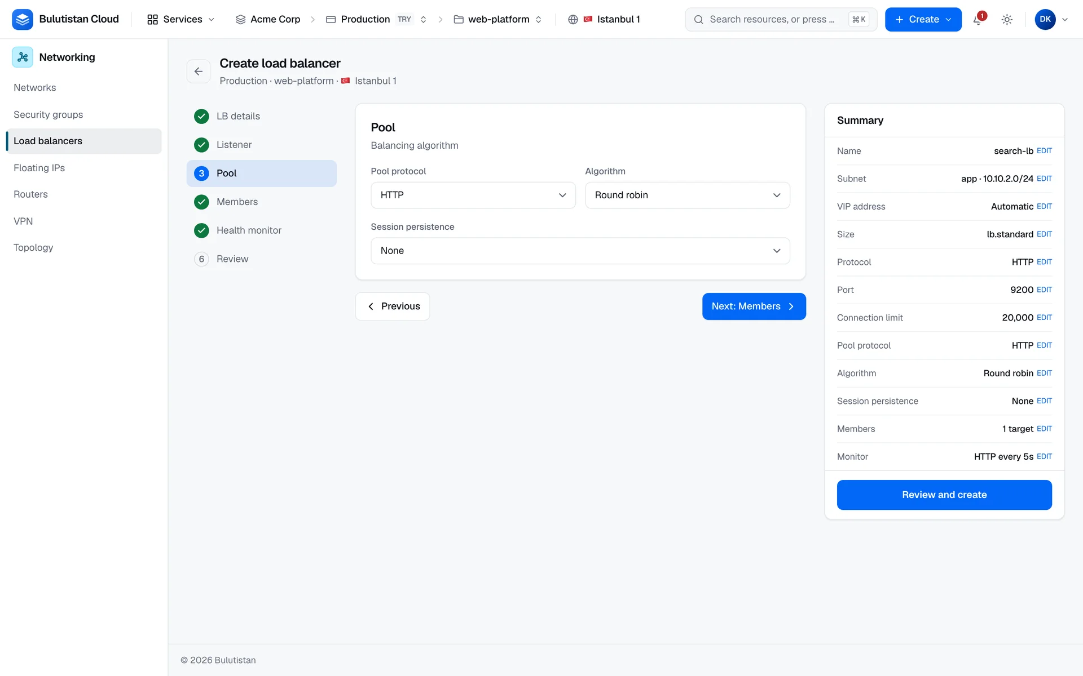Click the Bulutistan Cloud logo icon
The width and height of the screenshot is (1083, 676).
[x=23, y=19]
